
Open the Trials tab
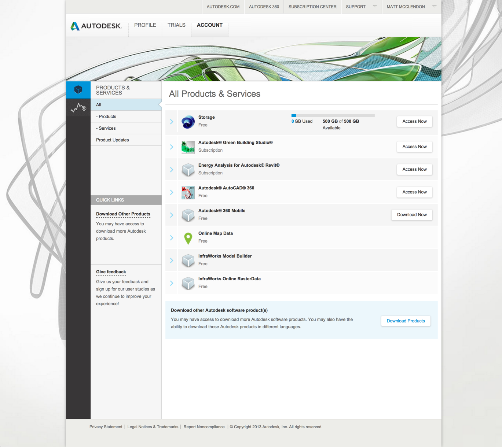point(176,25)
